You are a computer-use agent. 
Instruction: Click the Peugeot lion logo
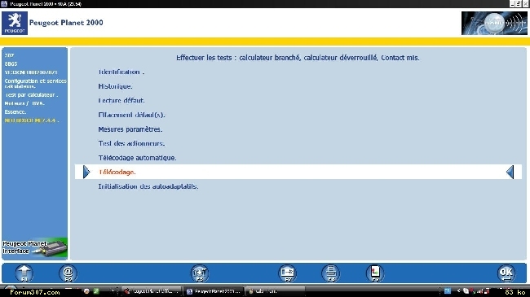pos(15,23)
